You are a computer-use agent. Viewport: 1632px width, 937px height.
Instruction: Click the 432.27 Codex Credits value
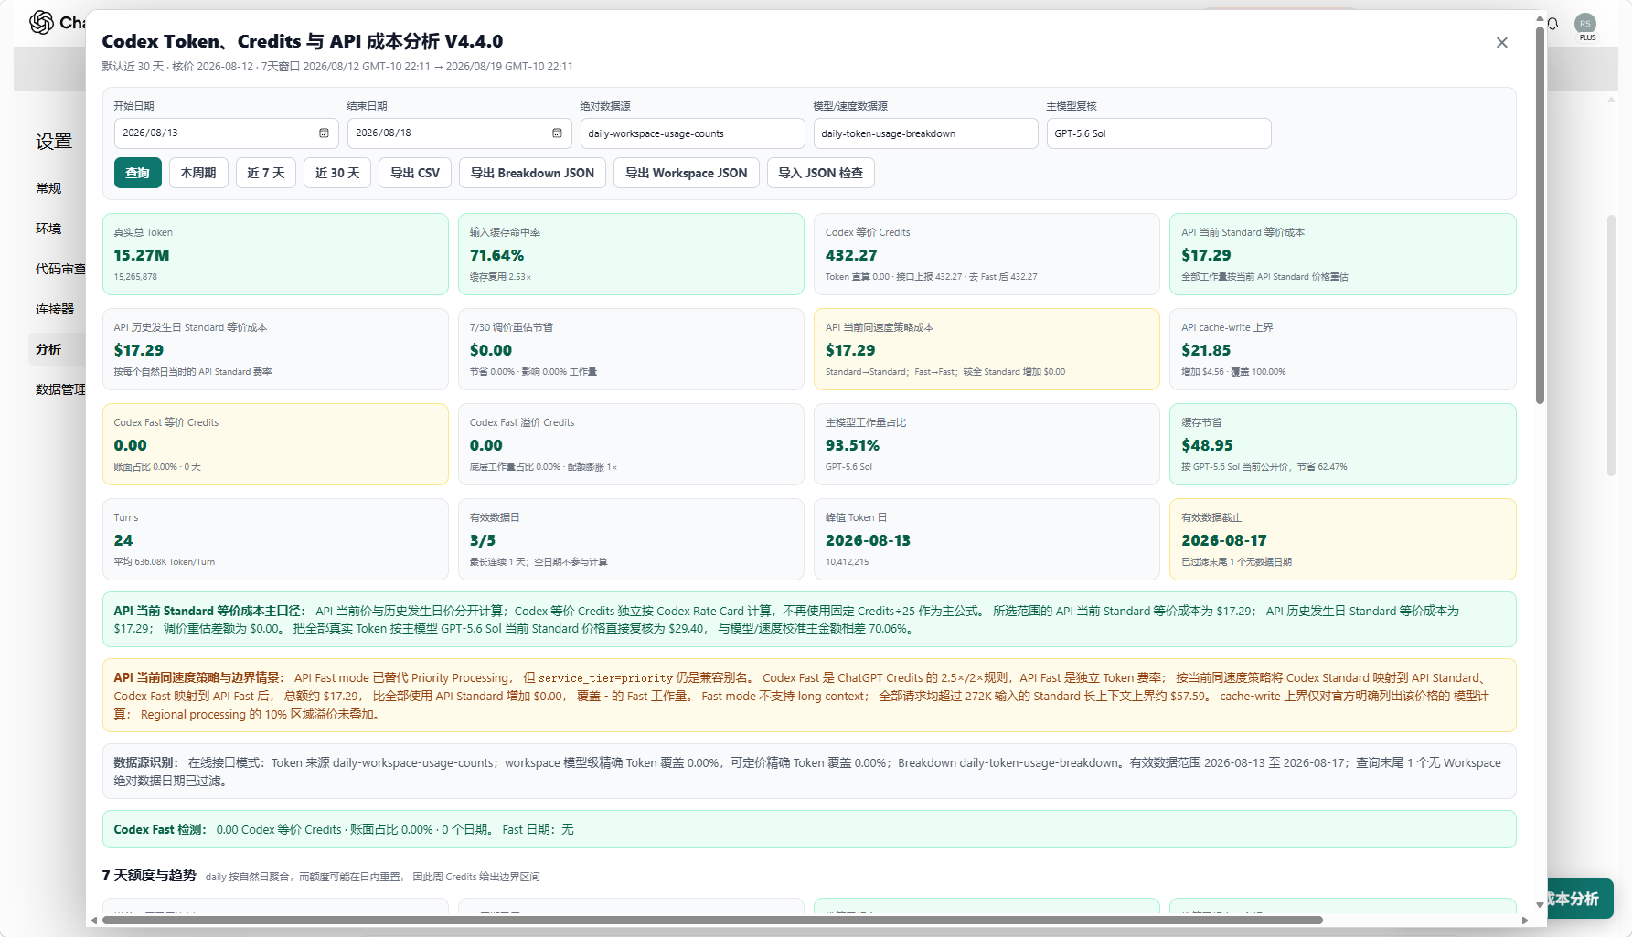pos(851,256)
